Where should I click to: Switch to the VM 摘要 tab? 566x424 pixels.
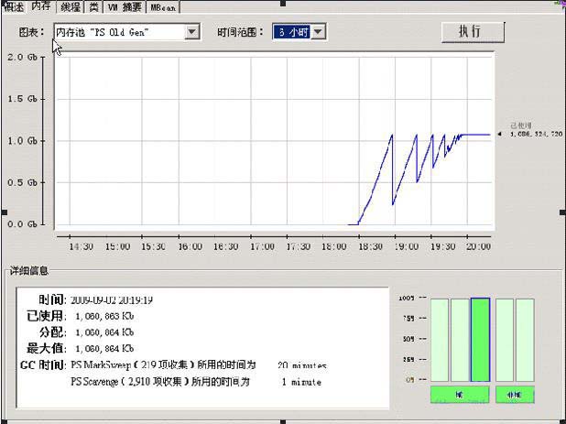pos(125,6)
